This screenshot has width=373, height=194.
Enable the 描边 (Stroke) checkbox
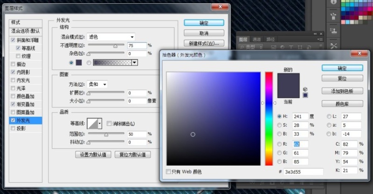tap(13, 64)
